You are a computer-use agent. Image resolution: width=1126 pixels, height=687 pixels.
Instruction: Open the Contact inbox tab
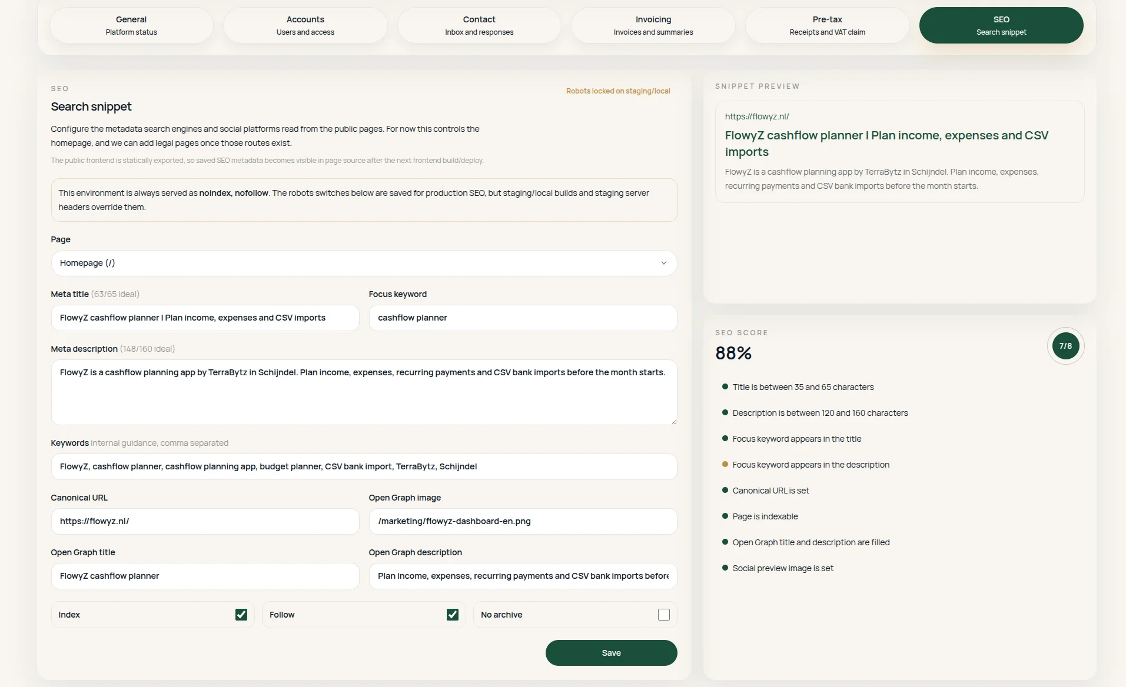[x=479, y=25]
